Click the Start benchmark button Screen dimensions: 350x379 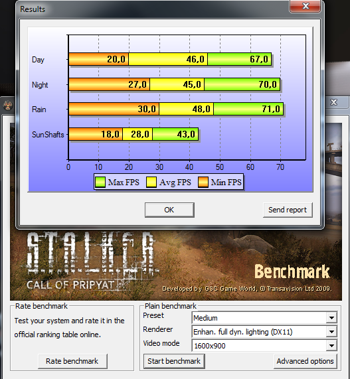[174, 361]
